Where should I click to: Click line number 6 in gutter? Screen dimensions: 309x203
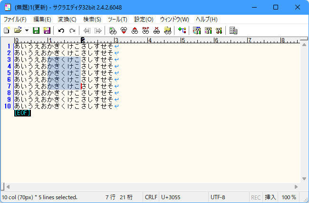[x=9, y=79]
